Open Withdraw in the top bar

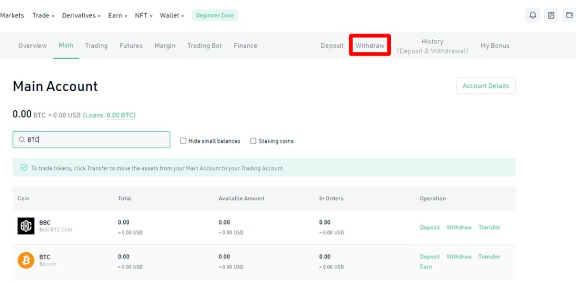pos(370,46)
